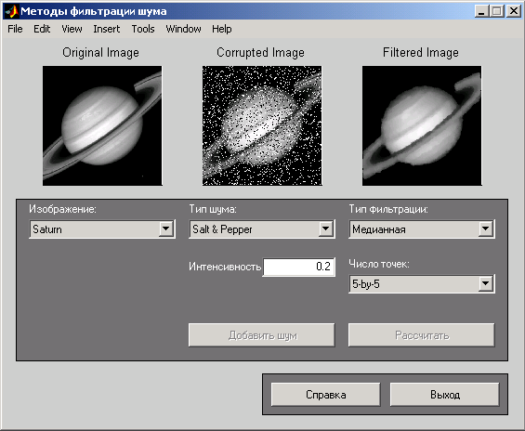Image resolution: width=525 pixels, height=431 pixels.
Task: Open the View menu
Action: point(72,29)
